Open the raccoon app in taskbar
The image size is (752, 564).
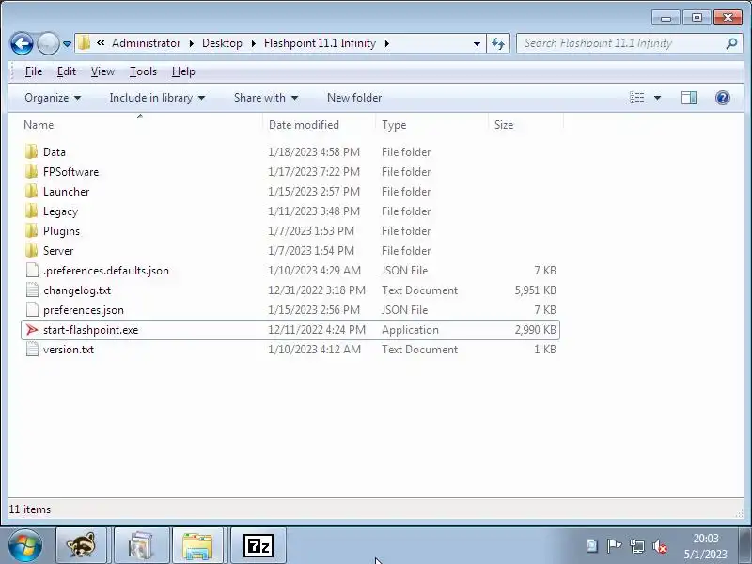click(81, 546)
